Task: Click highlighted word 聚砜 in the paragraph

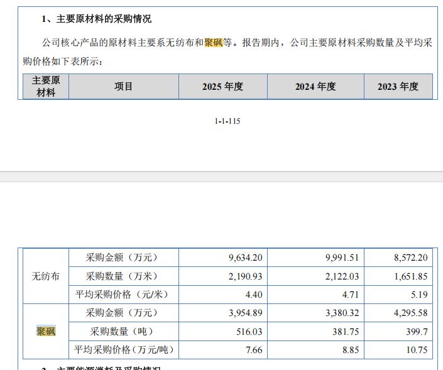Action: [x=214, y=43]
